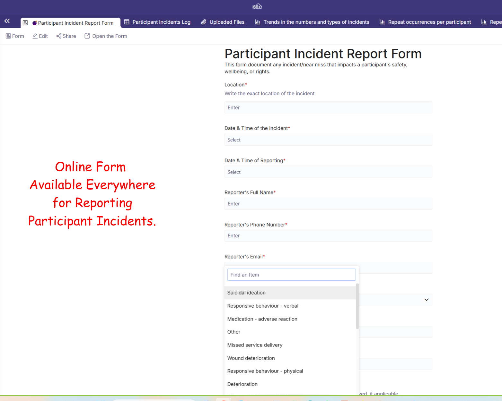Open the Date & Time of incident picker
502x401 pixels.
(328, 140)
